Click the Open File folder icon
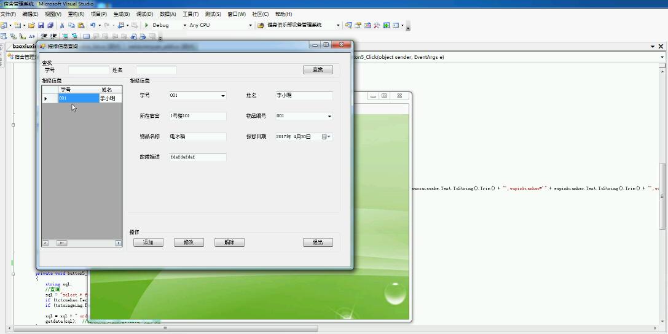Viewport: 668px width, 334px height. 31,25
